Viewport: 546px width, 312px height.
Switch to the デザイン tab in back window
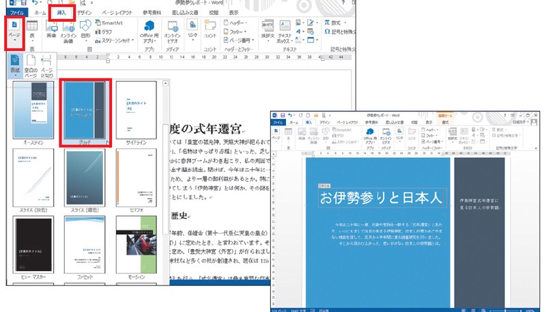tap(85, 12)
